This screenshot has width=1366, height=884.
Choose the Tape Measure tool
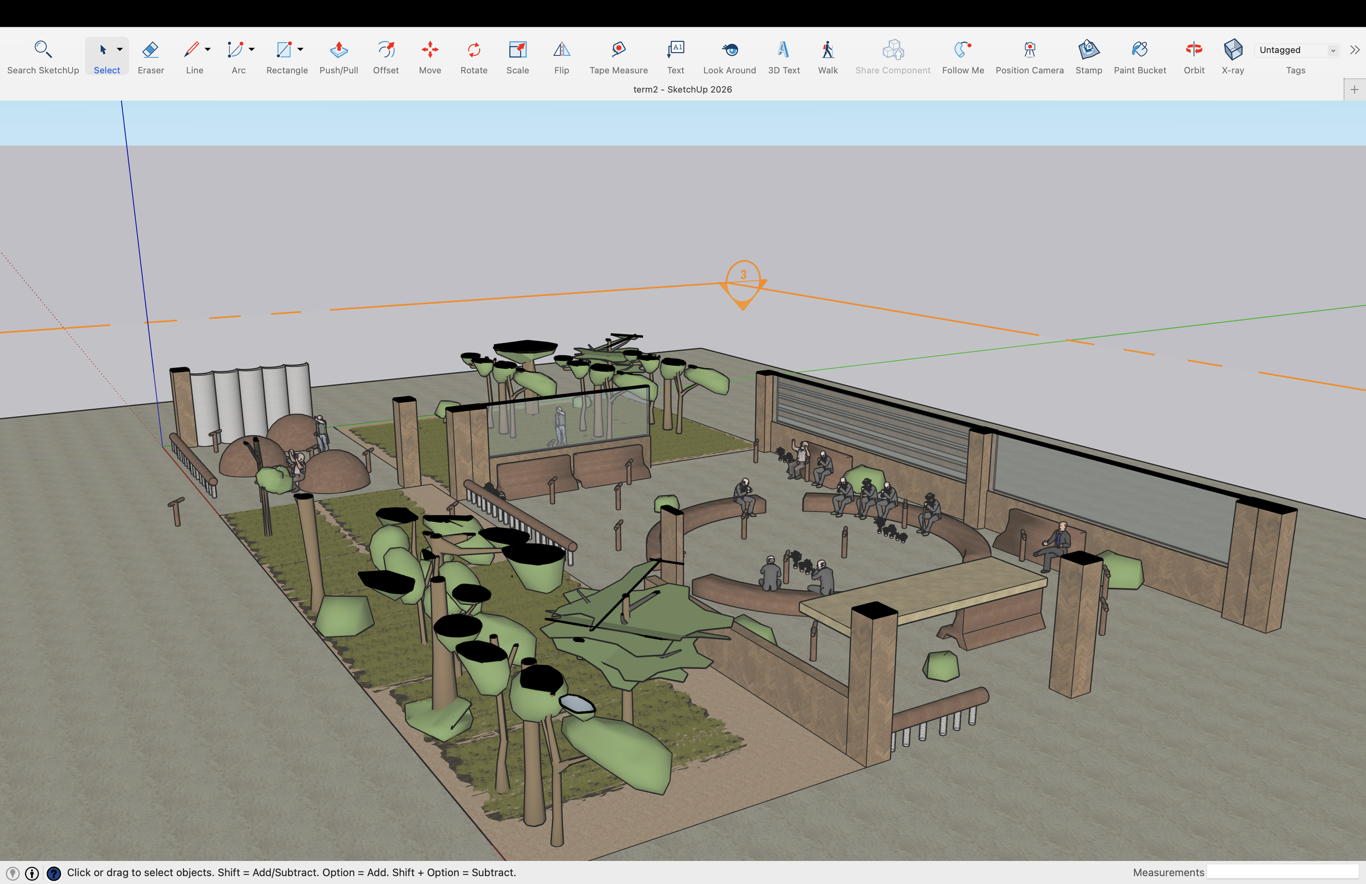pyautogui.click(x=618, y=56)
